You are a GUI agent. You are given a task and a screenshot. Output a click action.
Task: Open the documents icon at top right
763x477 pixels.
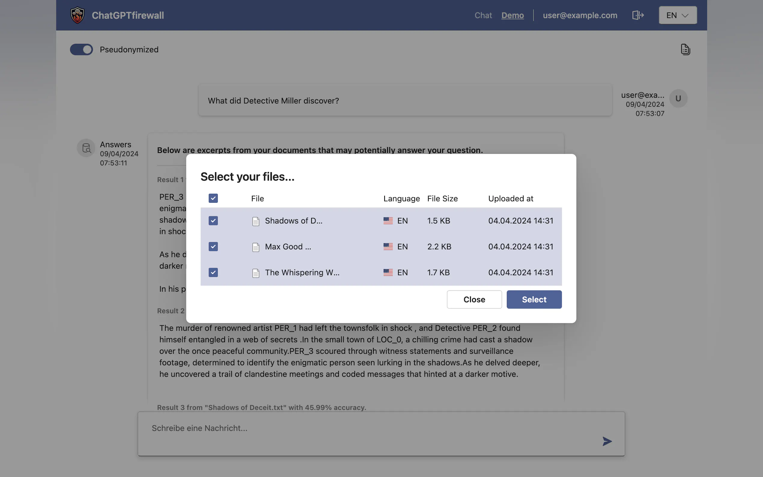685,50
